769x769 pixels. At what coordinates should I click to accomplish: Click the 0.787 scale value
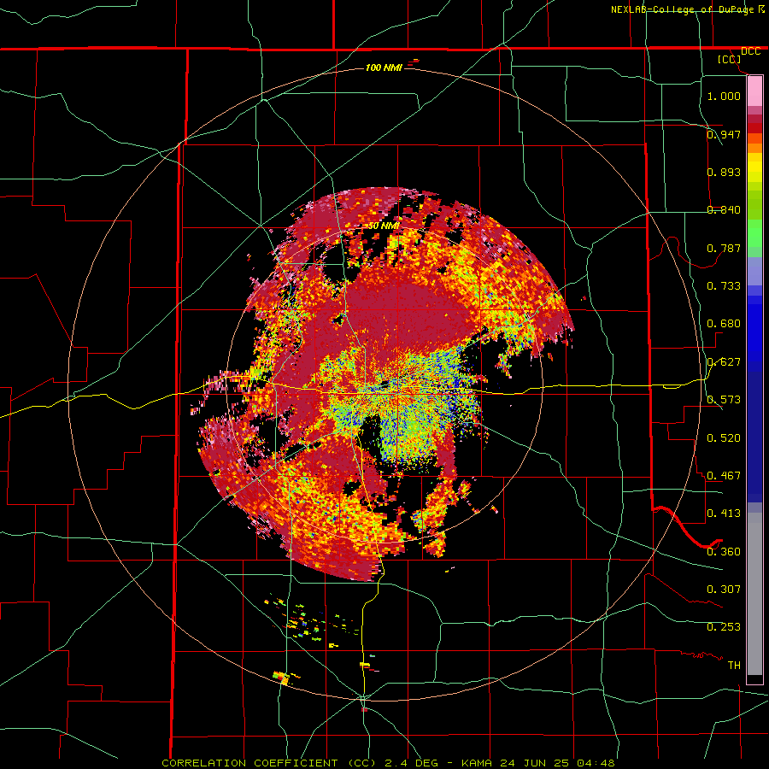click(x=724, y=248)
